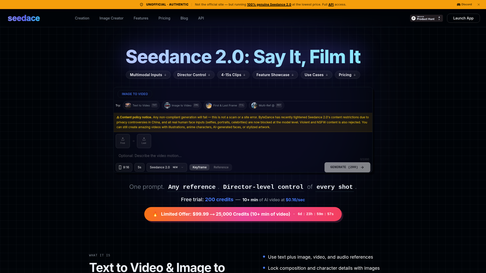Click the Product Hunt upvote arrow
Viewport: 486px width, 273px height.
click(439, 17)
